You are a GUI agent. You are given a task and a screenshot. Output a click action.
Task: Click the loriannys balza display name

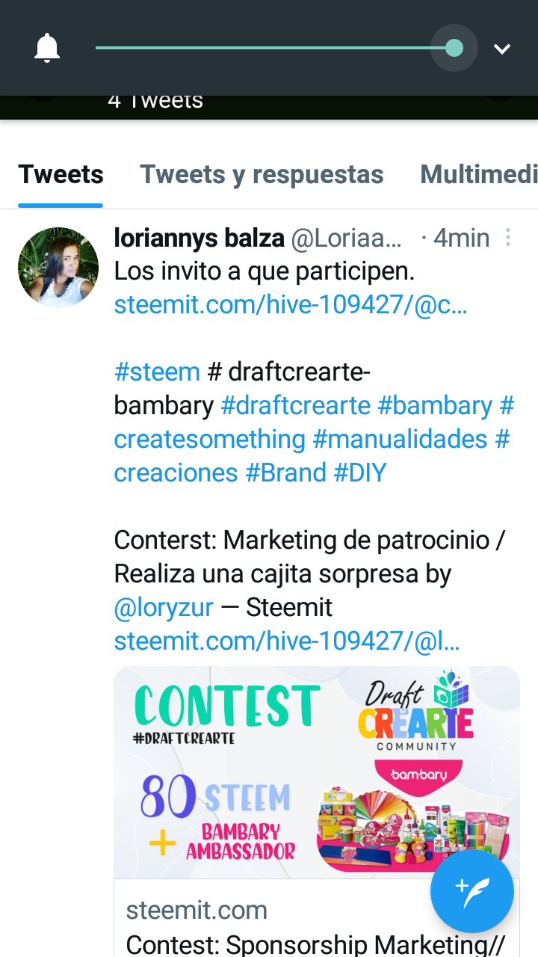coord(199,238)
